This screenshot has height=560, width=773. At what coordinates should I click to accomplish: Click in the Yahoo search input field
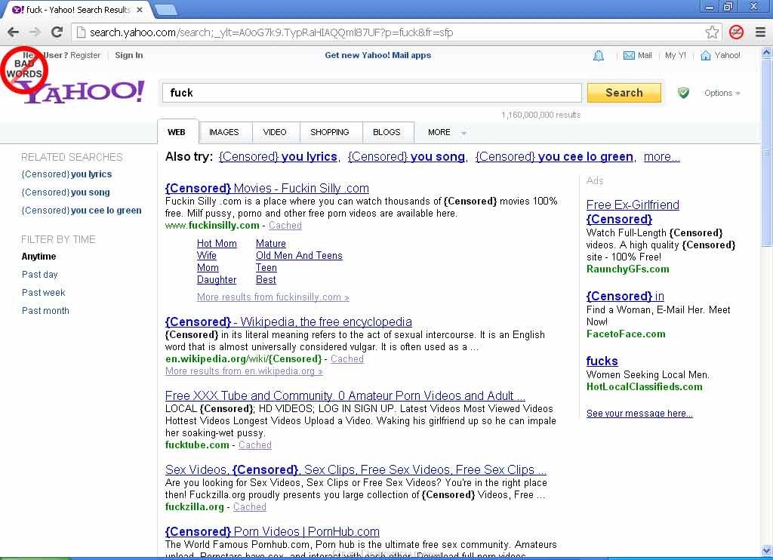372,93
